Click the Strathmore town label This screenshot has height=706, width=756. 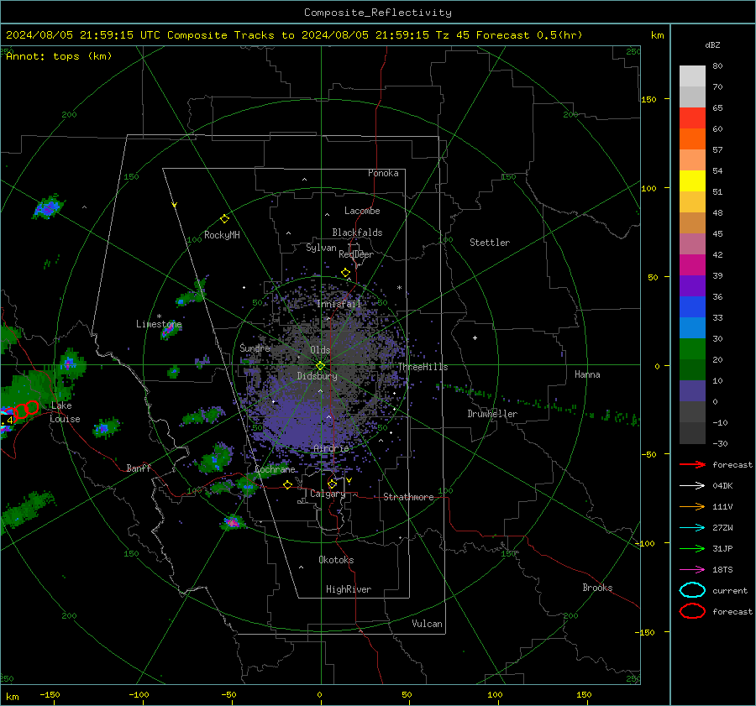point(408,497)
